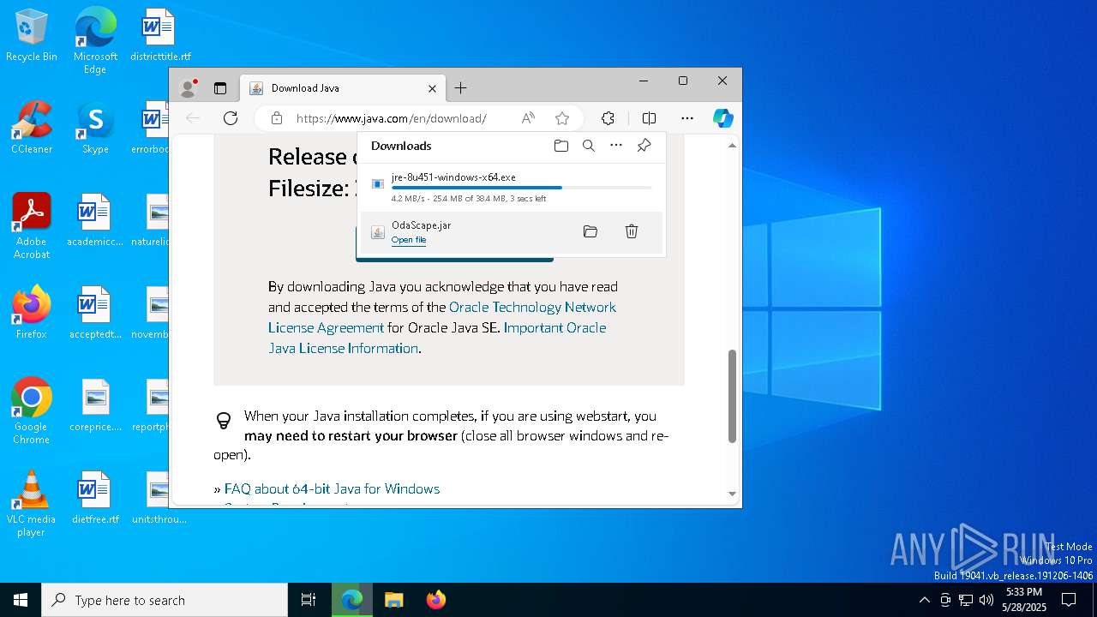The image size is (1097, 617).
Task: Open downloads folder icon in Downloads panel
Action: coord(561,146)
